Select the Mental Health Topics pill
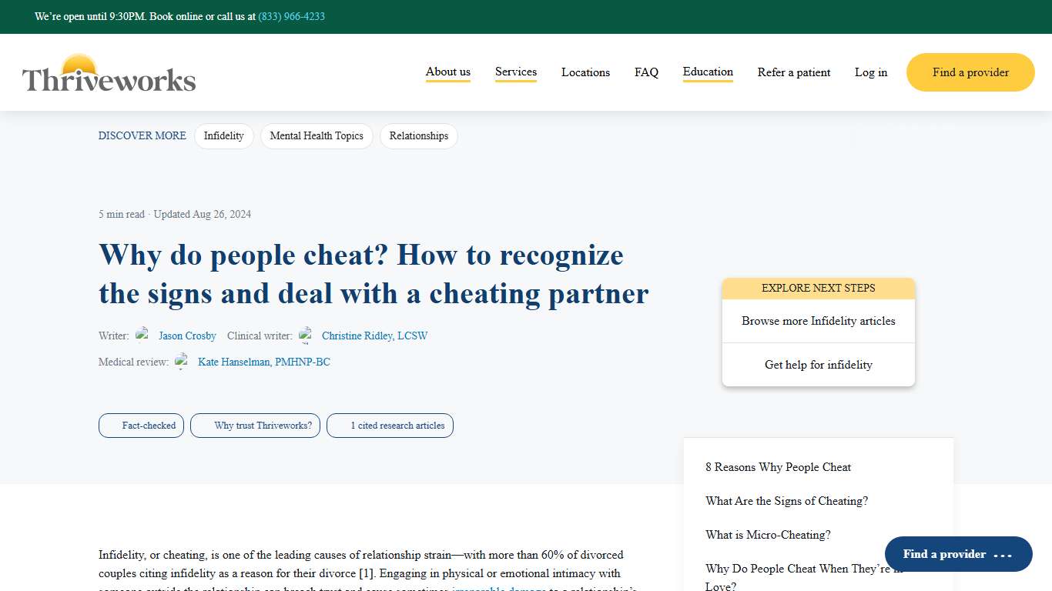Screen dimensions: 1052x591 click(317, 135)
